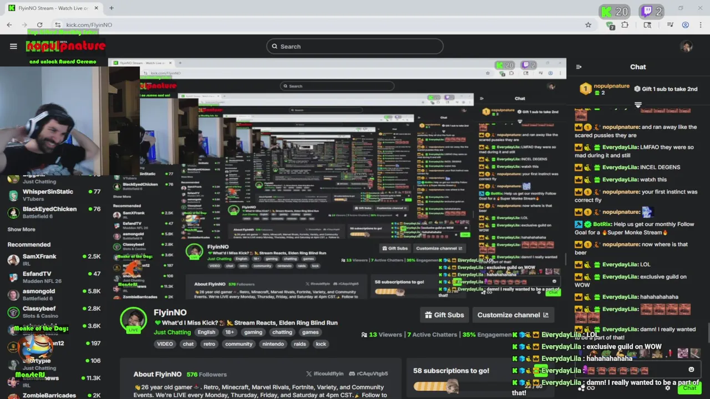Select the gaming tag
The width and height of the screenshot is (710, 399).
click(253, 332)
